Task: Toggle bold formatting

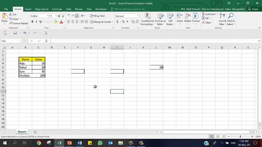Action: click(x=32, y=22)
